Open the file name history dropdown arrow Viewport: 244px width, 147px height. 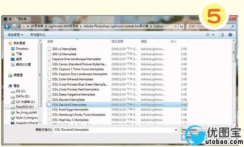[x=176, y=130]
